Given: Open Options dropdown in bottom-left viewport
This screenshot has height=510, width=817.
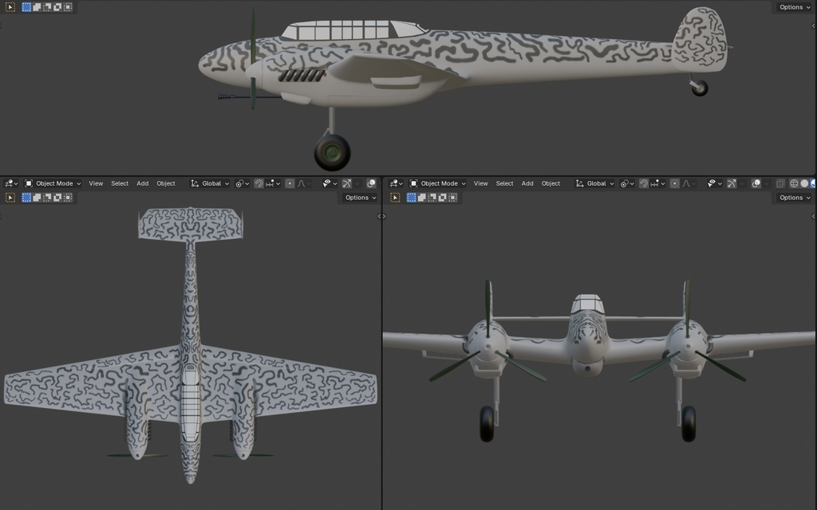Looking at the screenshot, I should coord(360,198).
